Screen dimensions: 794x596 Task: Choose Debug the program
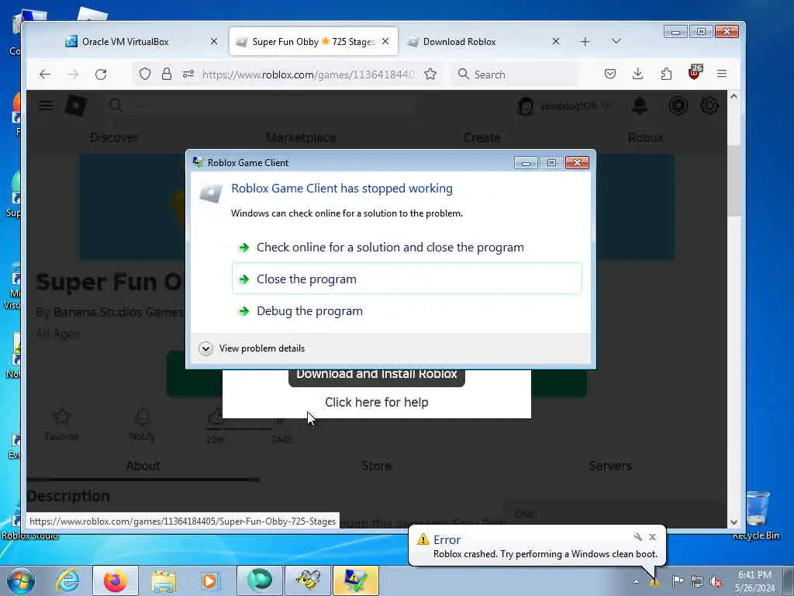406,310
